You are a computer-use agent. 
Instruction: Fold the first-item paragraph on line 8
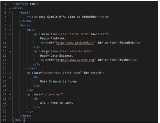(10, 34)
